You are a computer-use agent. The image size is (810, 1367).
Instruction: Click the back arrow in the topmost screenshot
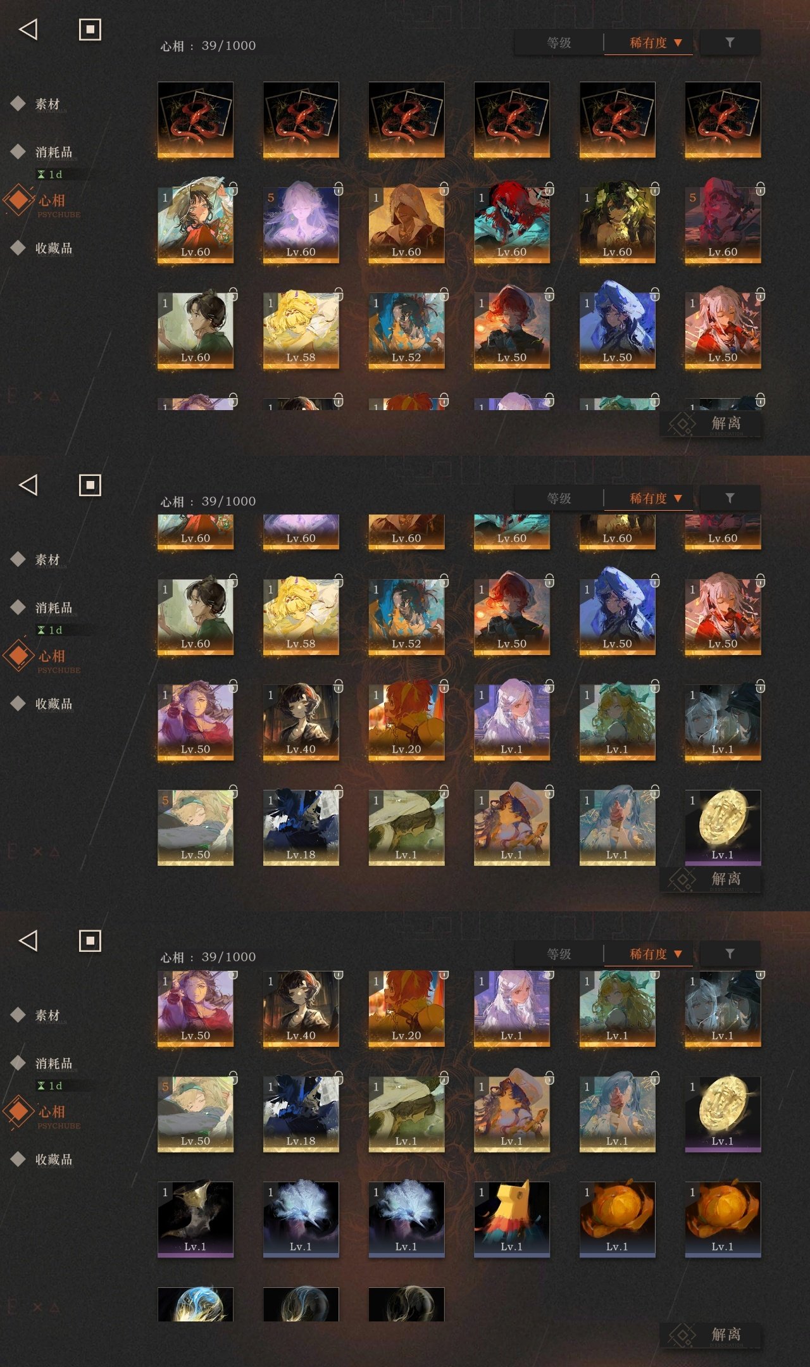pos(28,29)
